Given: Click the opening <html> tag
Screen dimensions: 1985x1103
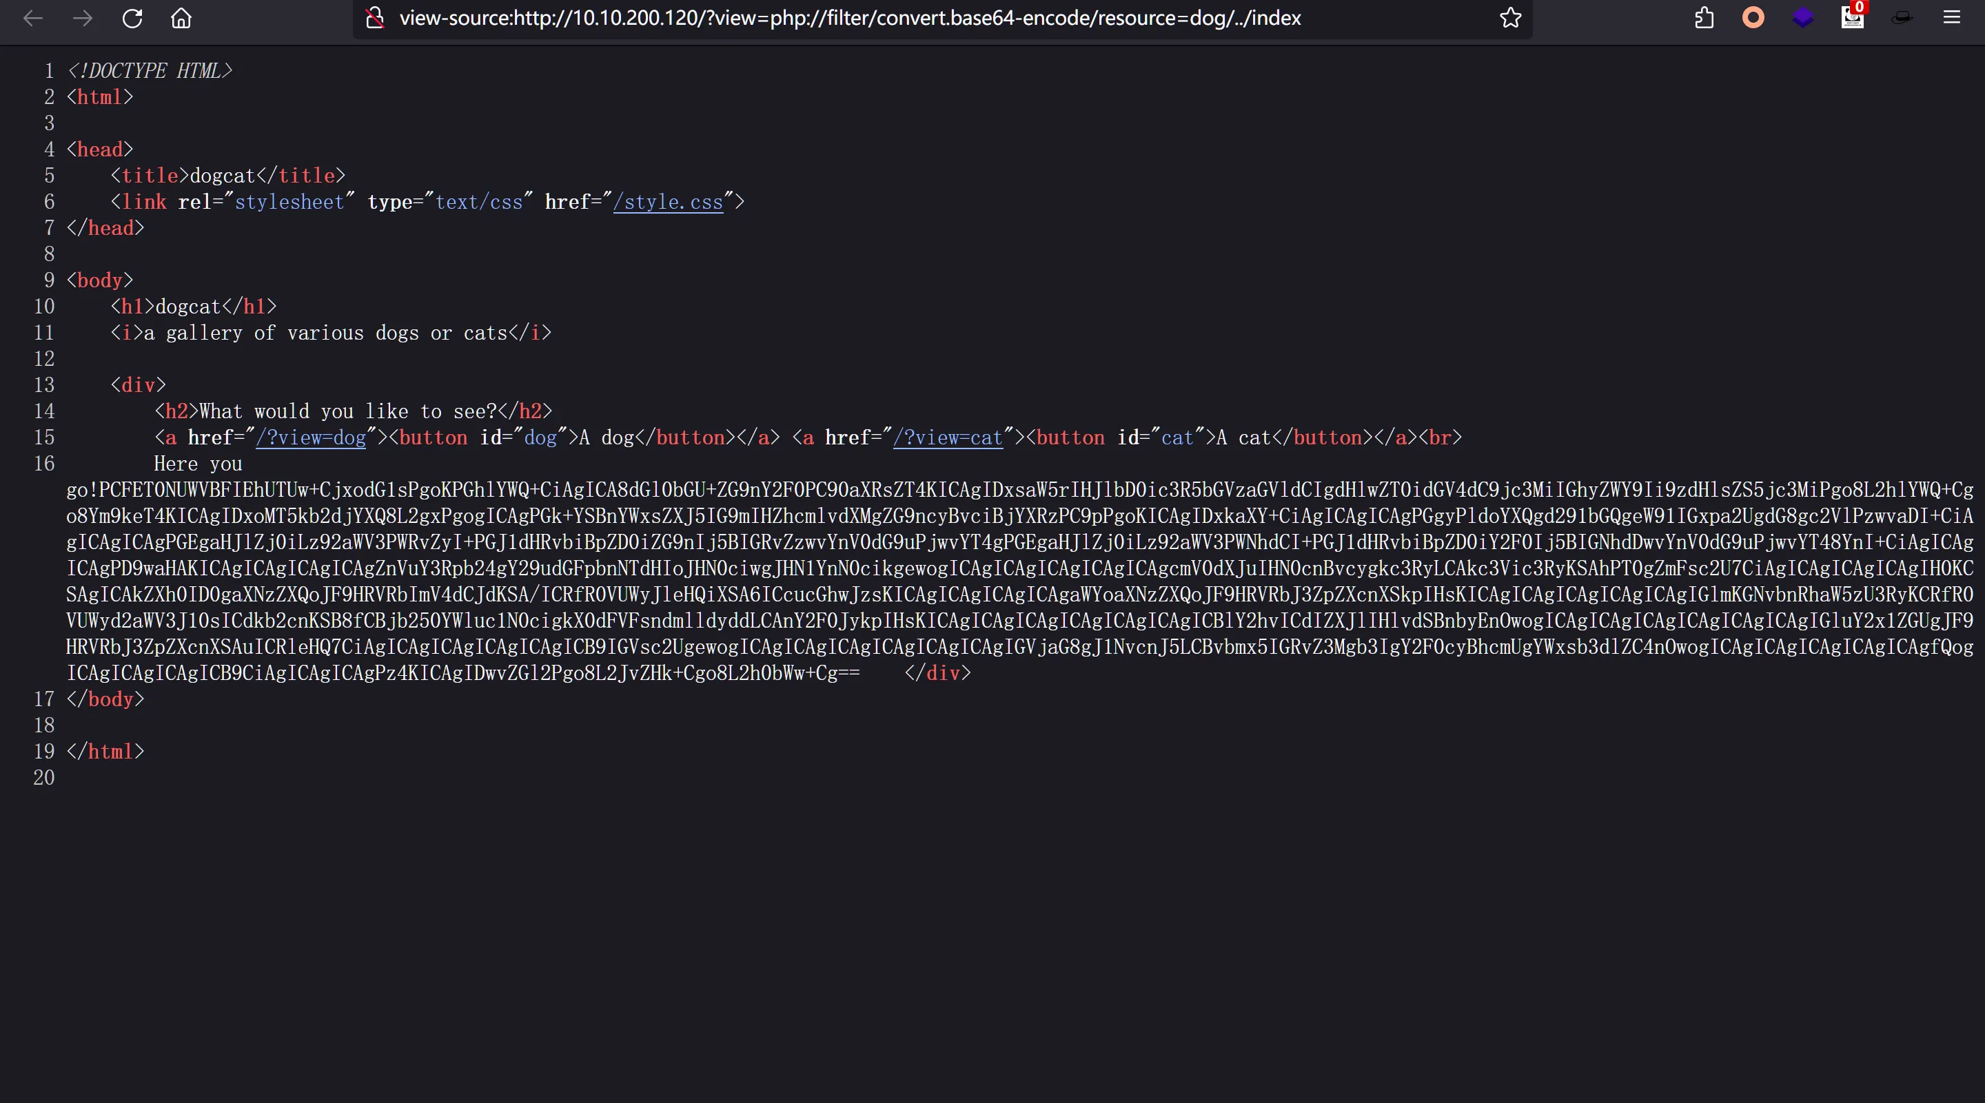Looking at the screenshot, I should pyautogui.click(x=99, y=97).
